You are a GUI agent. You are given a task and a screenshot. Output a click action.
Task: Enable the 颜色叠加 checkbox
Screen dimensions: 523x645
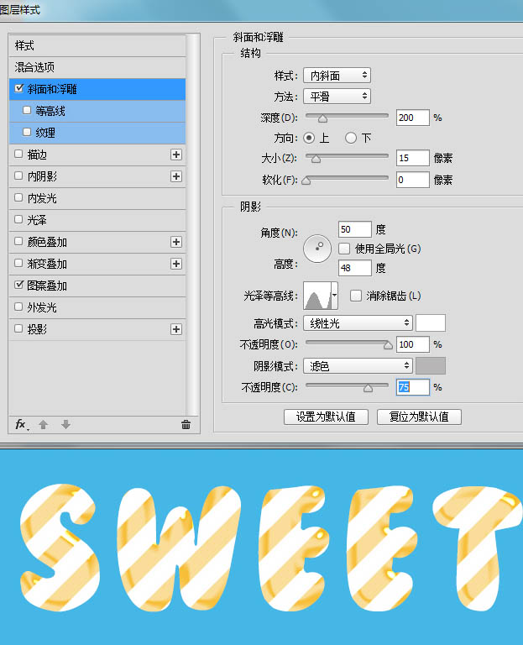coord(18,242)
